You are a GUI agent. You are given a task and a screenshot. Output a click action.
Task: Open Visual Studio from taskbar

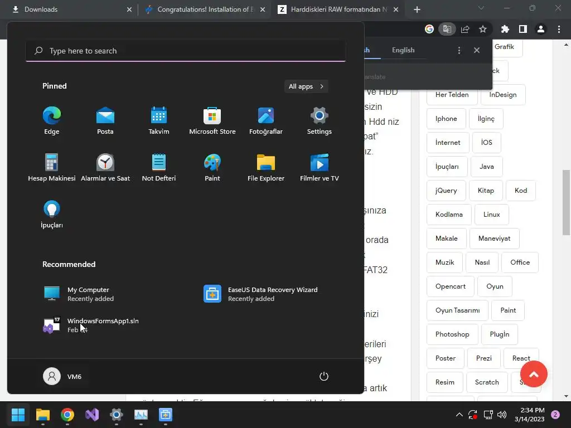pyautogui.click(x=92, y=415)
